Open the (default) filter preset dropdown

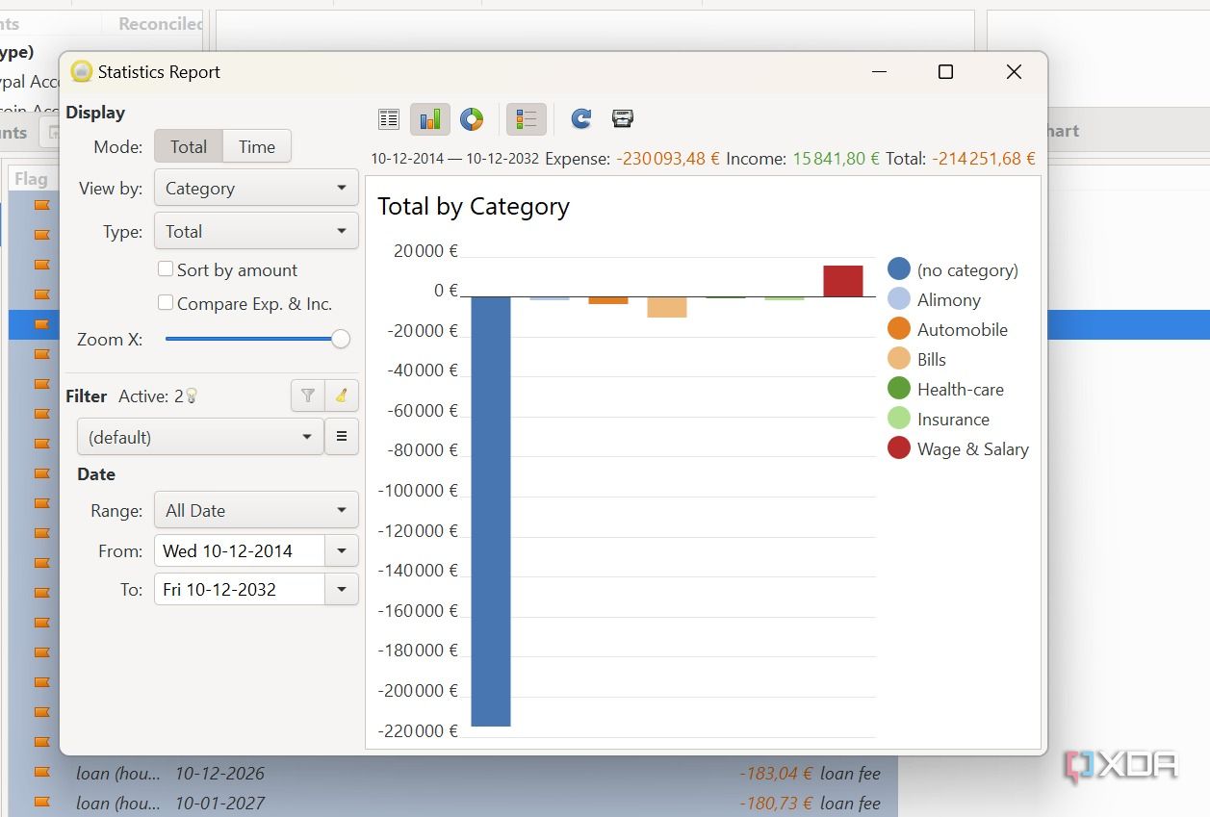pos(200,437)
